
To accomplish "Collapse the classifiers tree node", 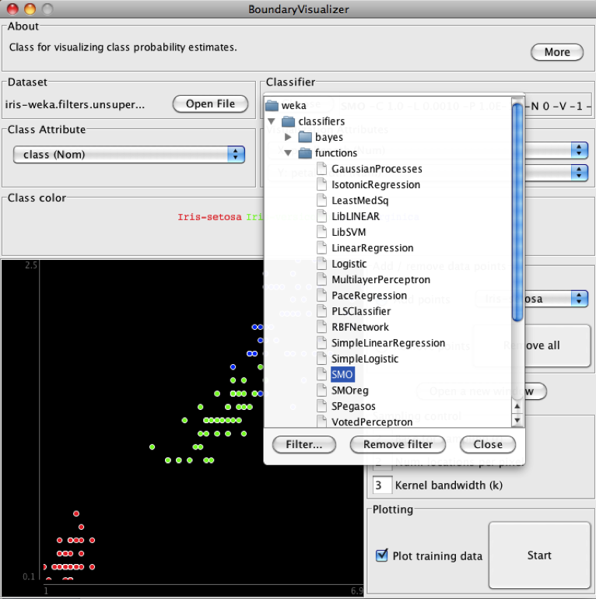I will 272,122.
